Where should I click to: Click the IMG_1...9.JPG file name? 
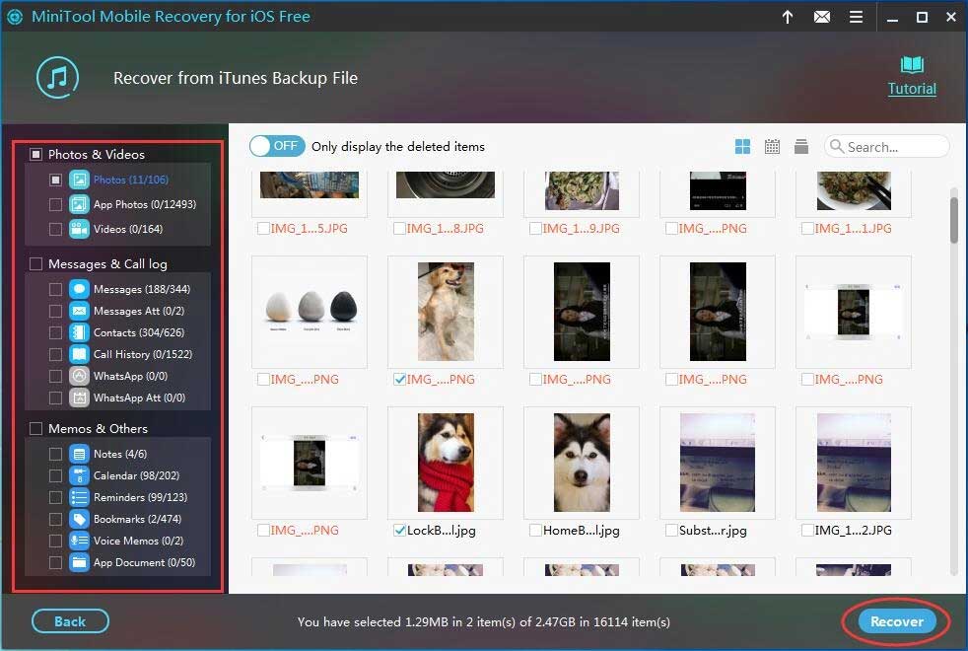581,229
